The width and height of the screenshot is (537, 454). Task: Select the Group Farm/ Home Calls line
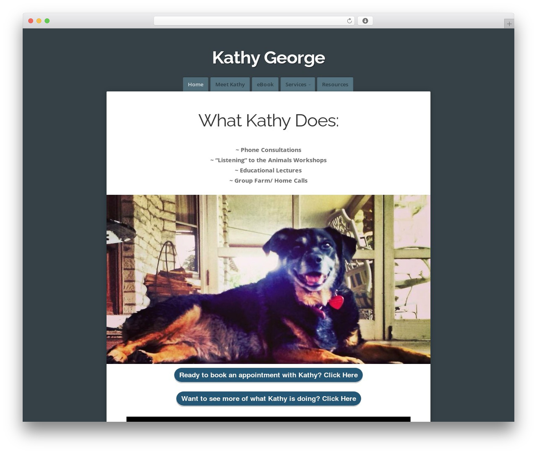(x=268, y=181)
